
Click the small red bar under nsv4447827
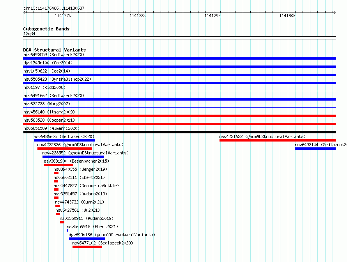tap(56, 189)
